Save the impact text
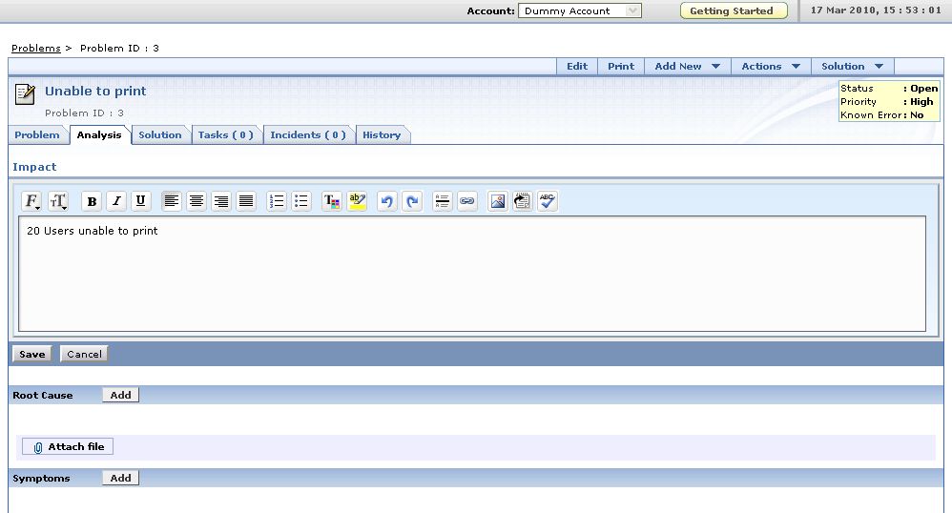The image size is (952, 513). coord(31,354)
